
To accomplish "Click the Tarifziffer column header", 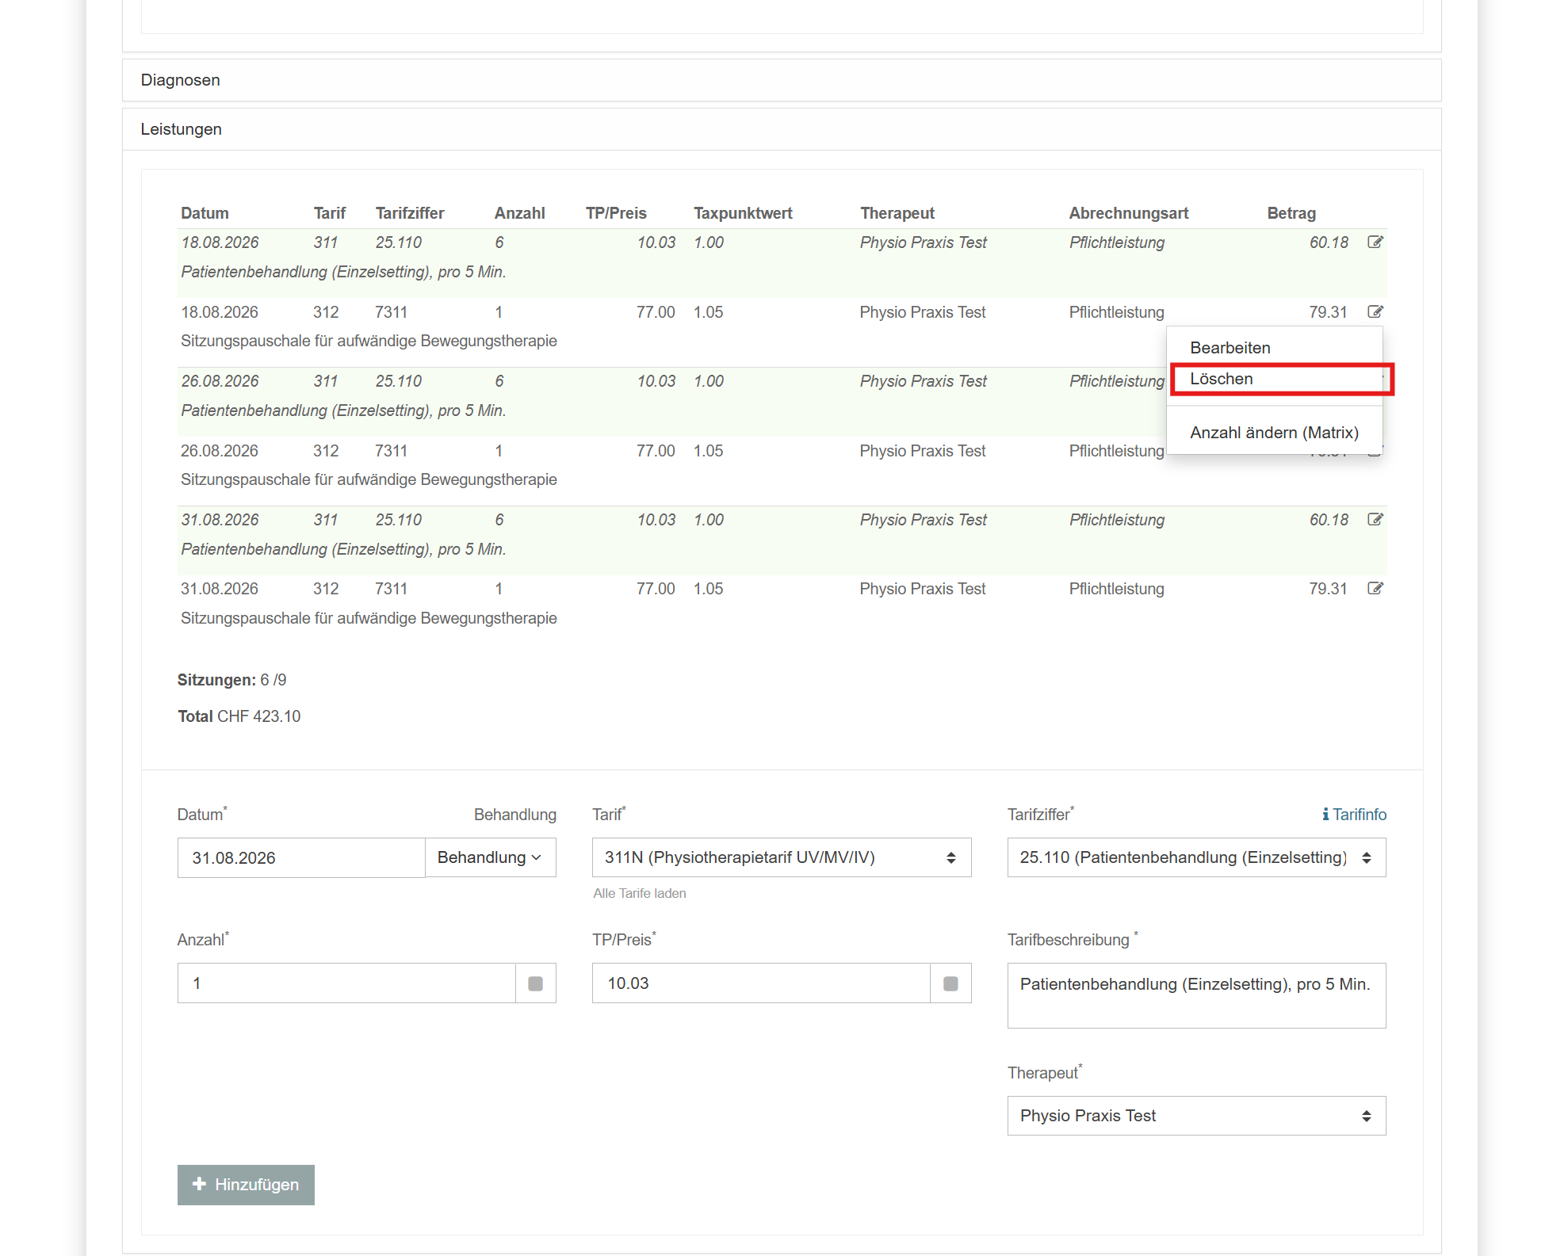I will point(410,213).
